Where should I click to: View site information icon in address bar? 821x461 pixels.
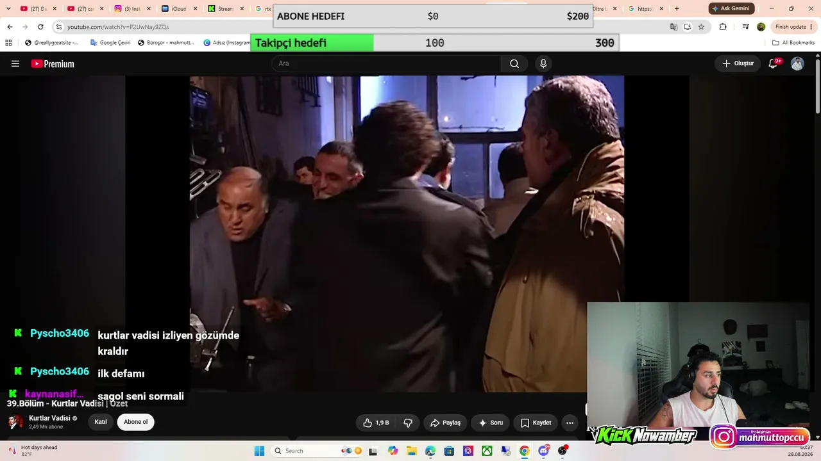tap(59, 27)
